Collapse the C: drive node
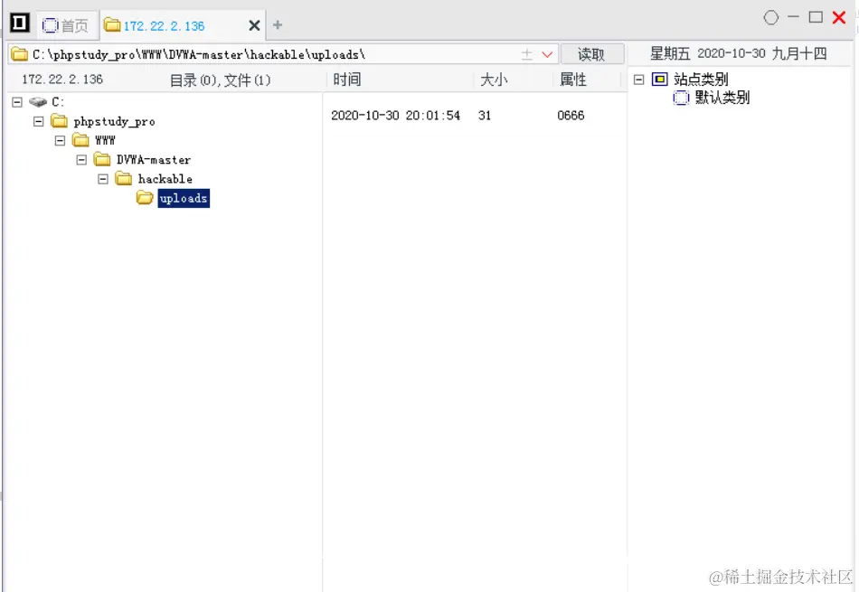Viewport: 859px width, 592px height. tap(17, 102)
